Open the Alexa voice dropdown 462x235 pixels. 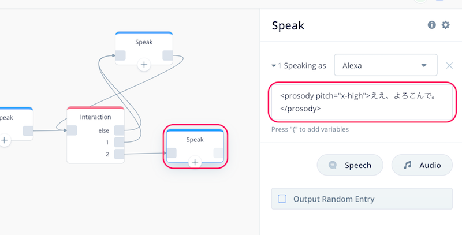pos(385,65)
